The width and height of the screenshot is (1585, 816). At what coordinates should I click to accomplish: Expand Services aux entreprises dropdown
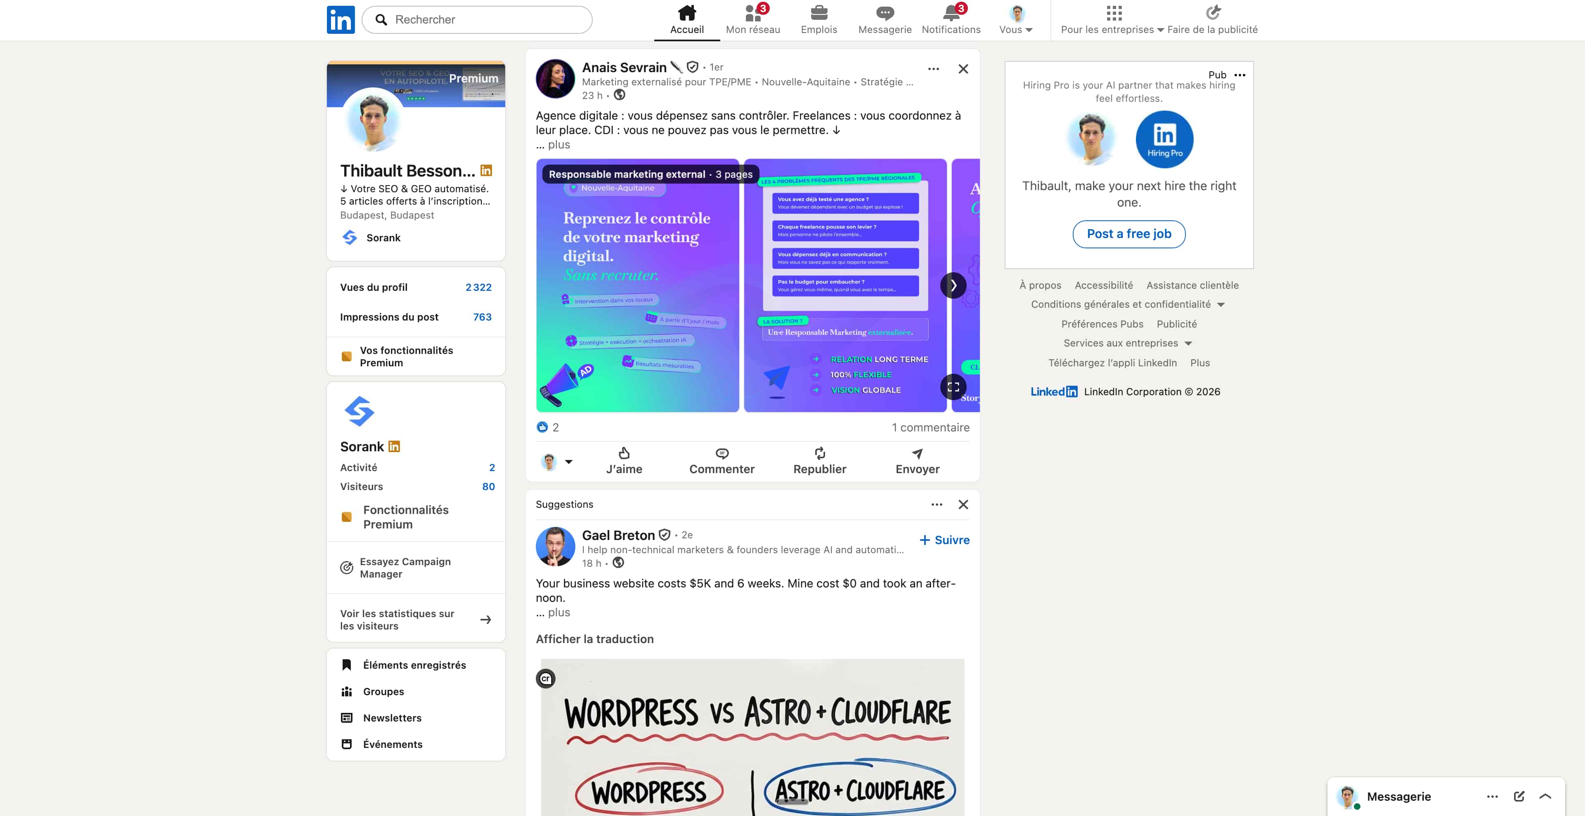[x=1126, y=343]
